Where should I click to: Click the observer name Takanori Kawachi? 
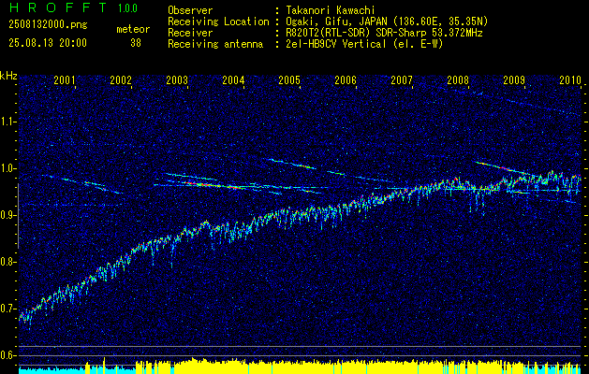(329, 10)
